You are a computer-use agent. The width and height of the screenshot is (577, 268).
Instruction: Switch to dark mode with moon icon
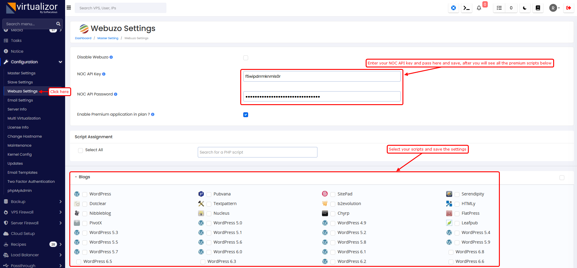pyautogui.click(x=525, y=8)
